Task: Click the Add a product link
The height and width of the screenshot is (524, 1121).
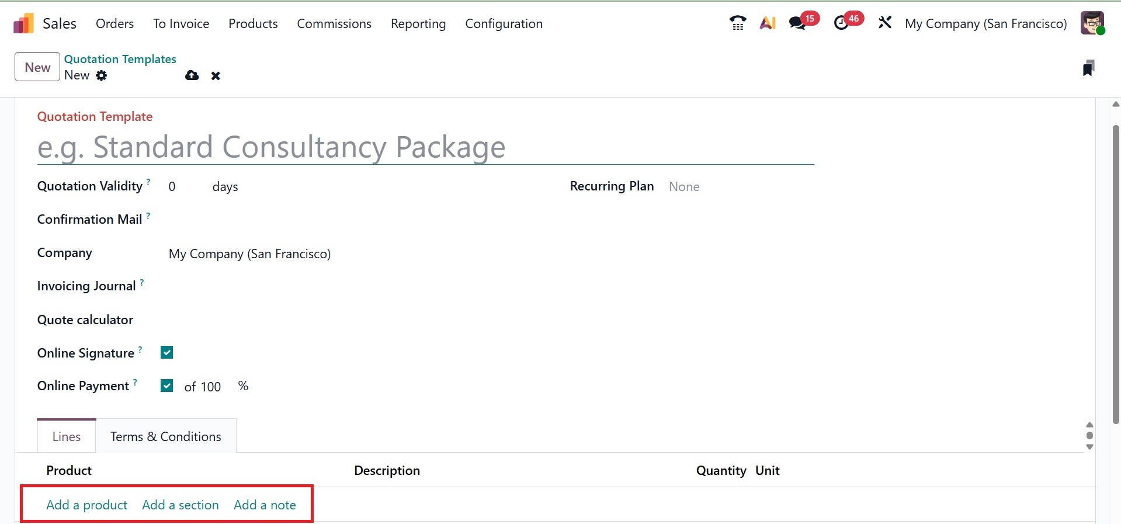Action: pos(86,505)
